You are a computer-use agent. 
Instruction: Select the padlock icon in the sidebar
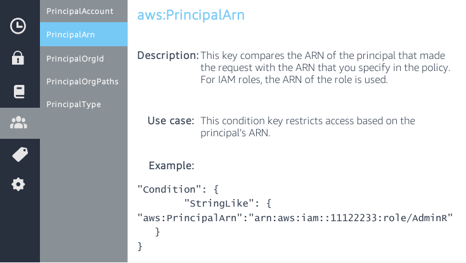(18, 58)
